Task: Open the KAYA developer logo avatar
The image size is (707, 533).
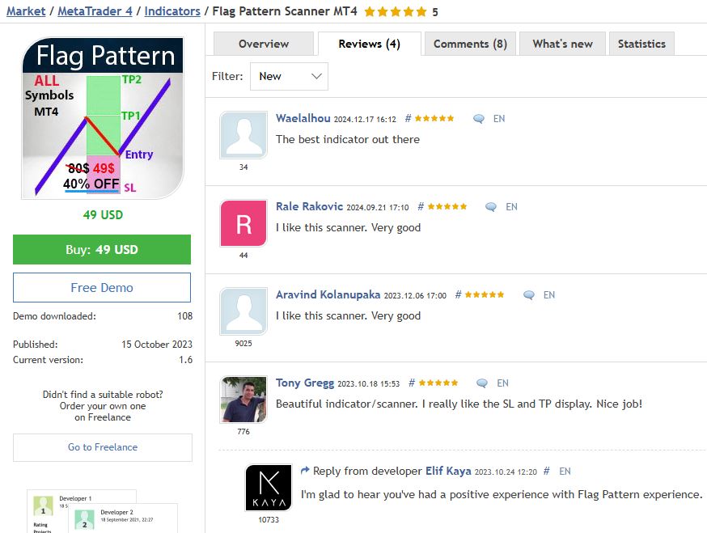Action: [x=269, y=488]
